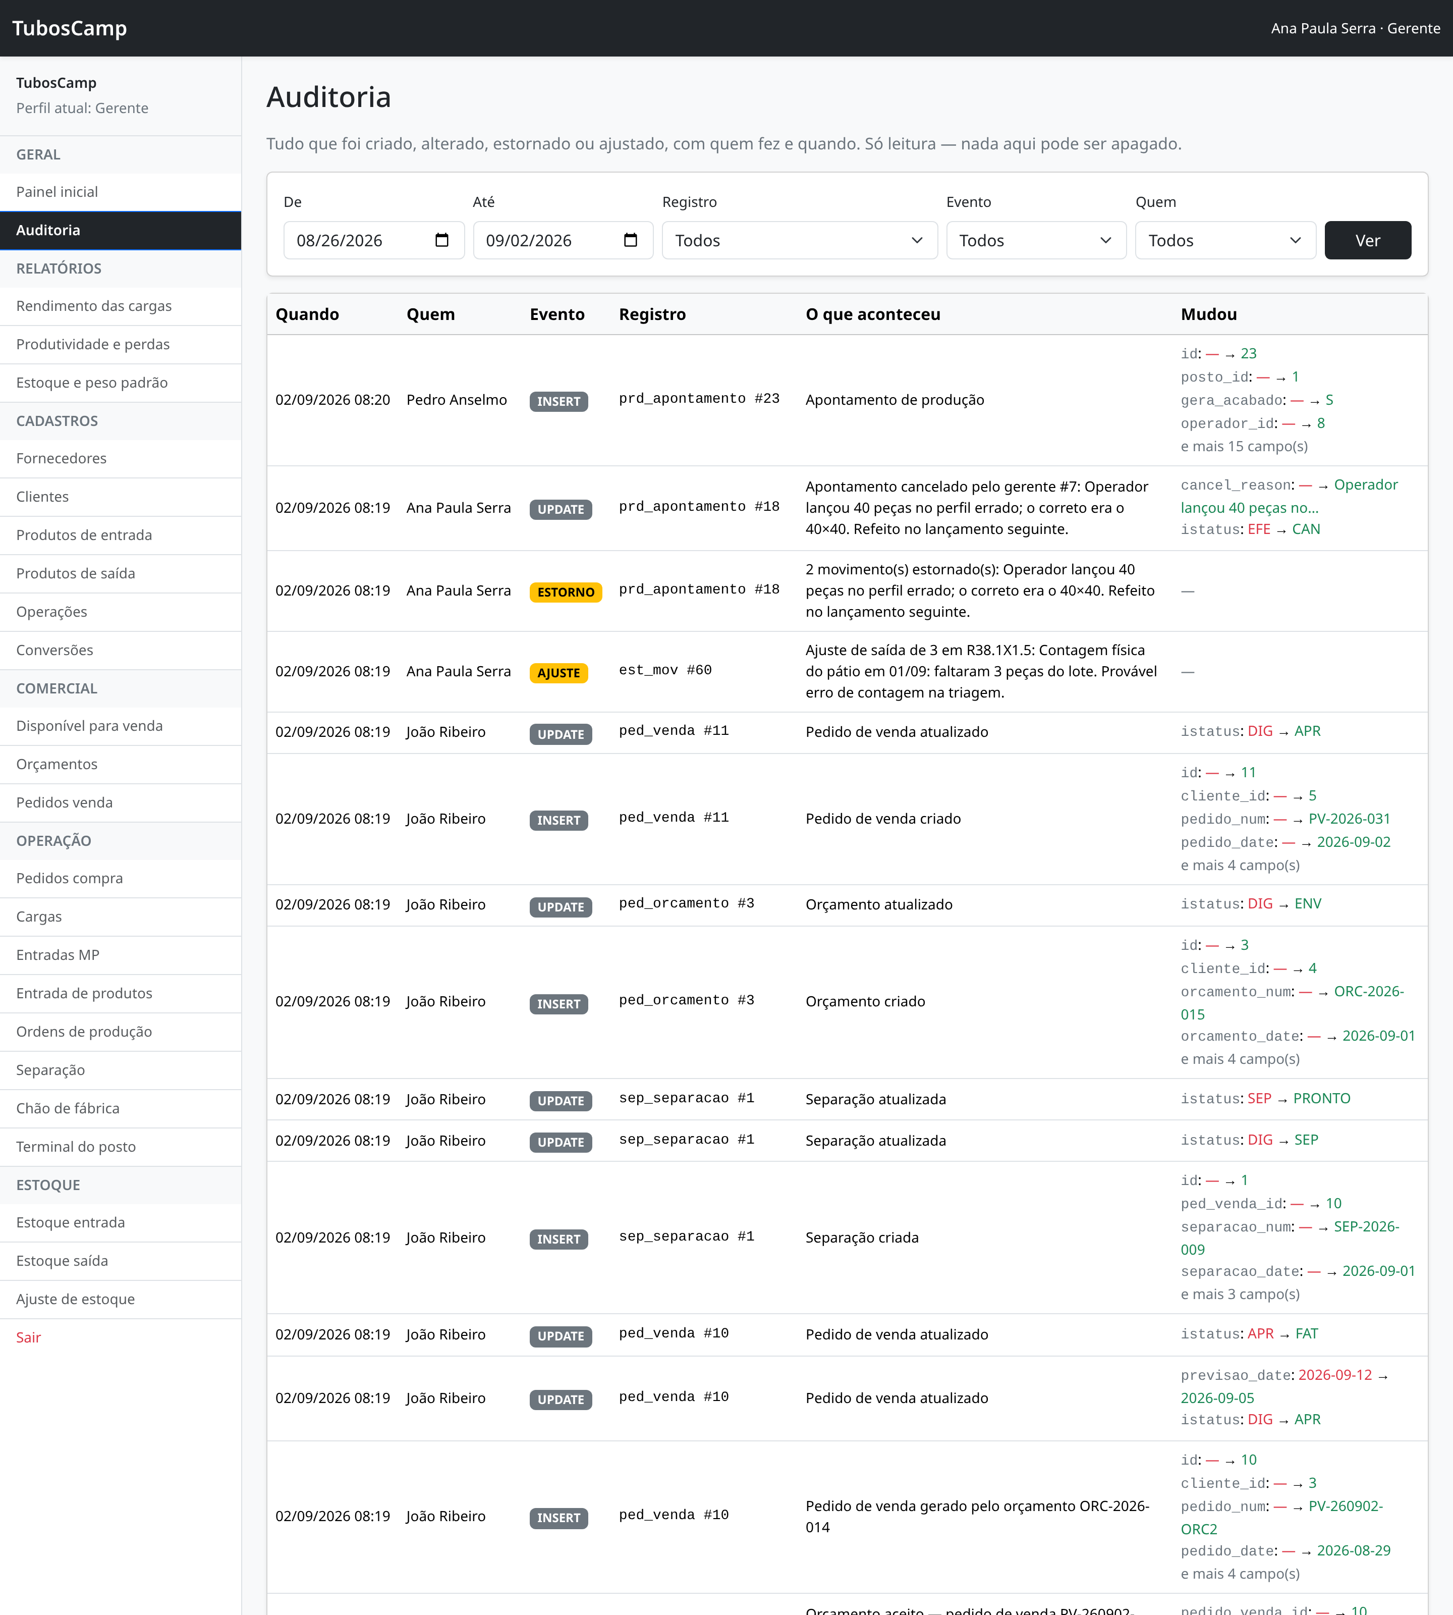Expand the Evento filter dropdown
This screenshot has width=1453, height=1615.
tap(1035, 240)
